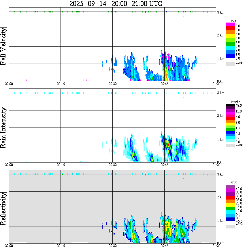The width and height of the screenshot is (245, 251).
Task: Click 20:45 tick under Reflectivity panel
Action: point(164,246)
